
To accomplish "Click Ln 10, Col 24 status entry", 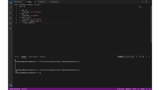I will [x=120, y=89].
